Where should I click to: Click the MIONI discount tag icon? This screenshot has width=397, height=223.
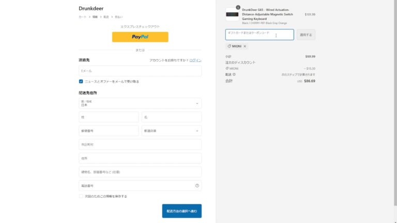[230, 46]
